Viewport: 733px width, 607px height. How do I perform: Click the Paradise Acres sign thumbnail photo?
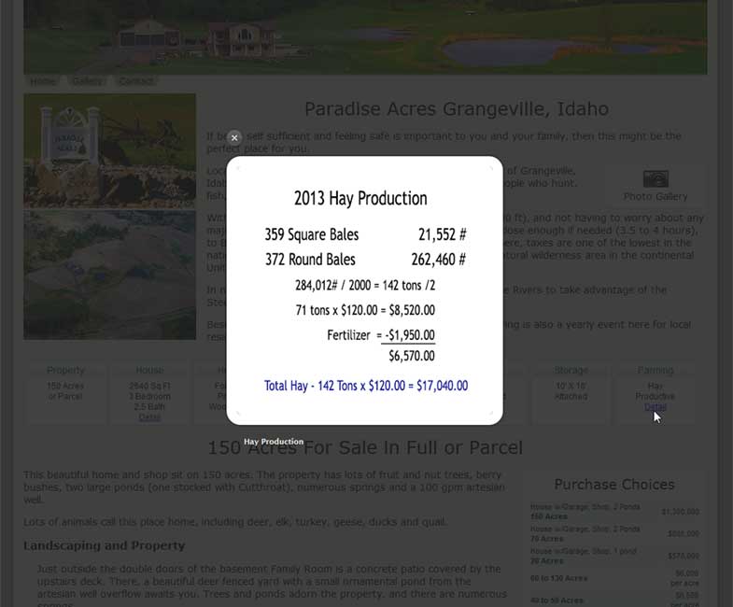tap(110, 150)
